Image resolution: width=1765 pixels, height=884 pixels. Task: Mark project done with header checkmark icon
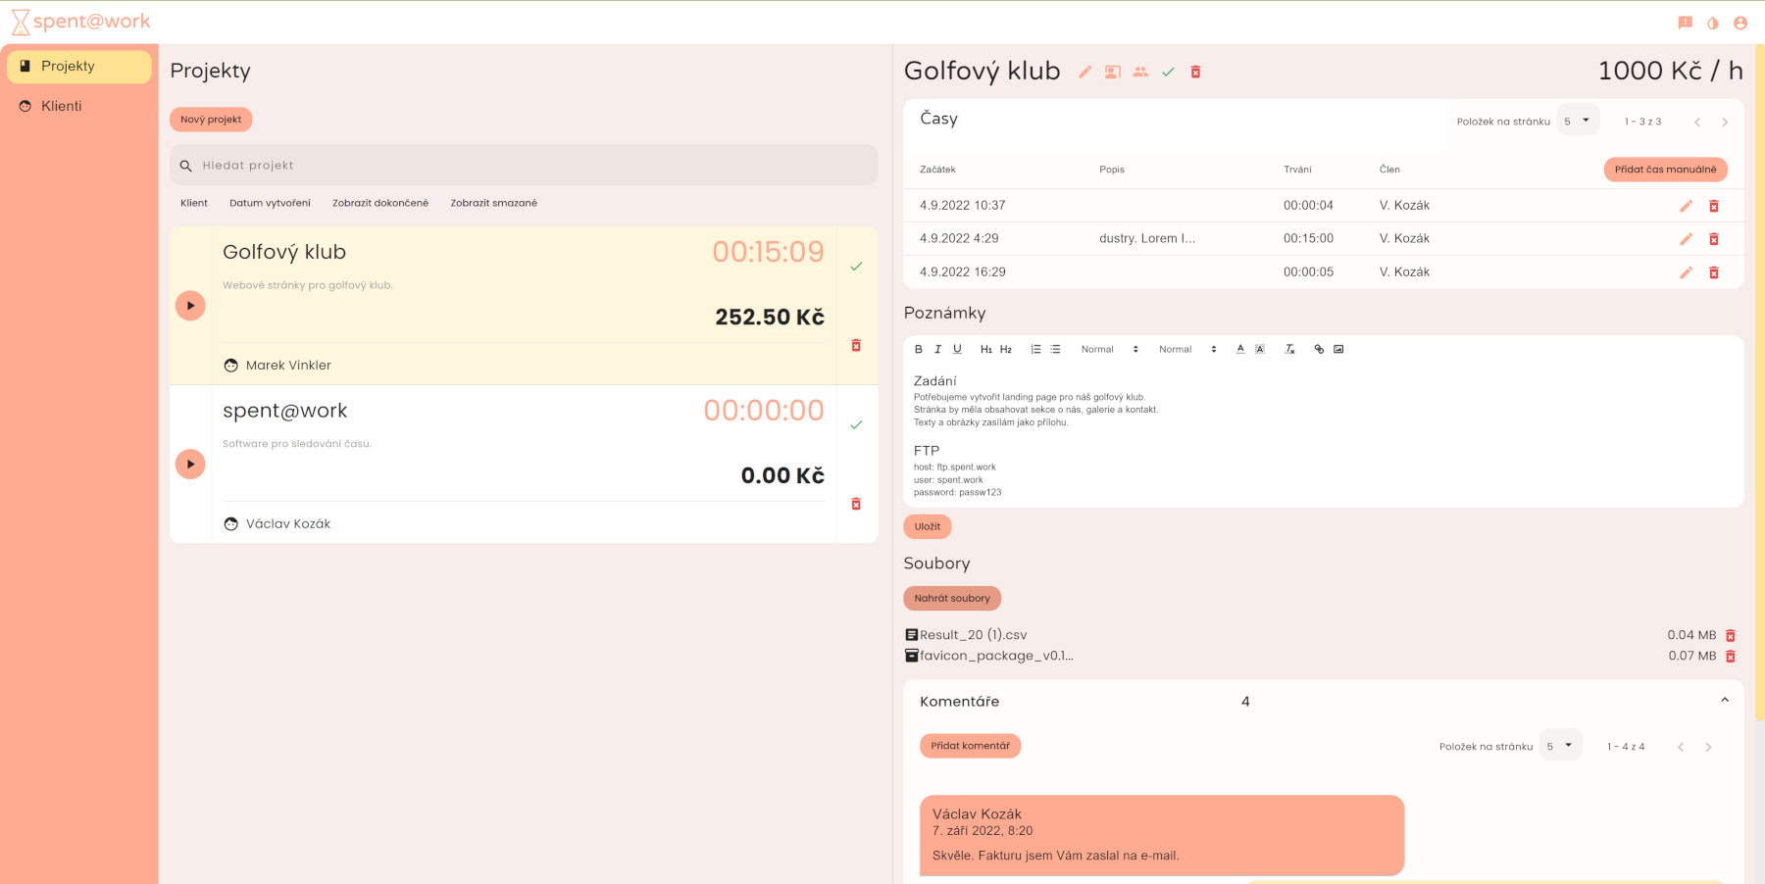coord(1168,72)
